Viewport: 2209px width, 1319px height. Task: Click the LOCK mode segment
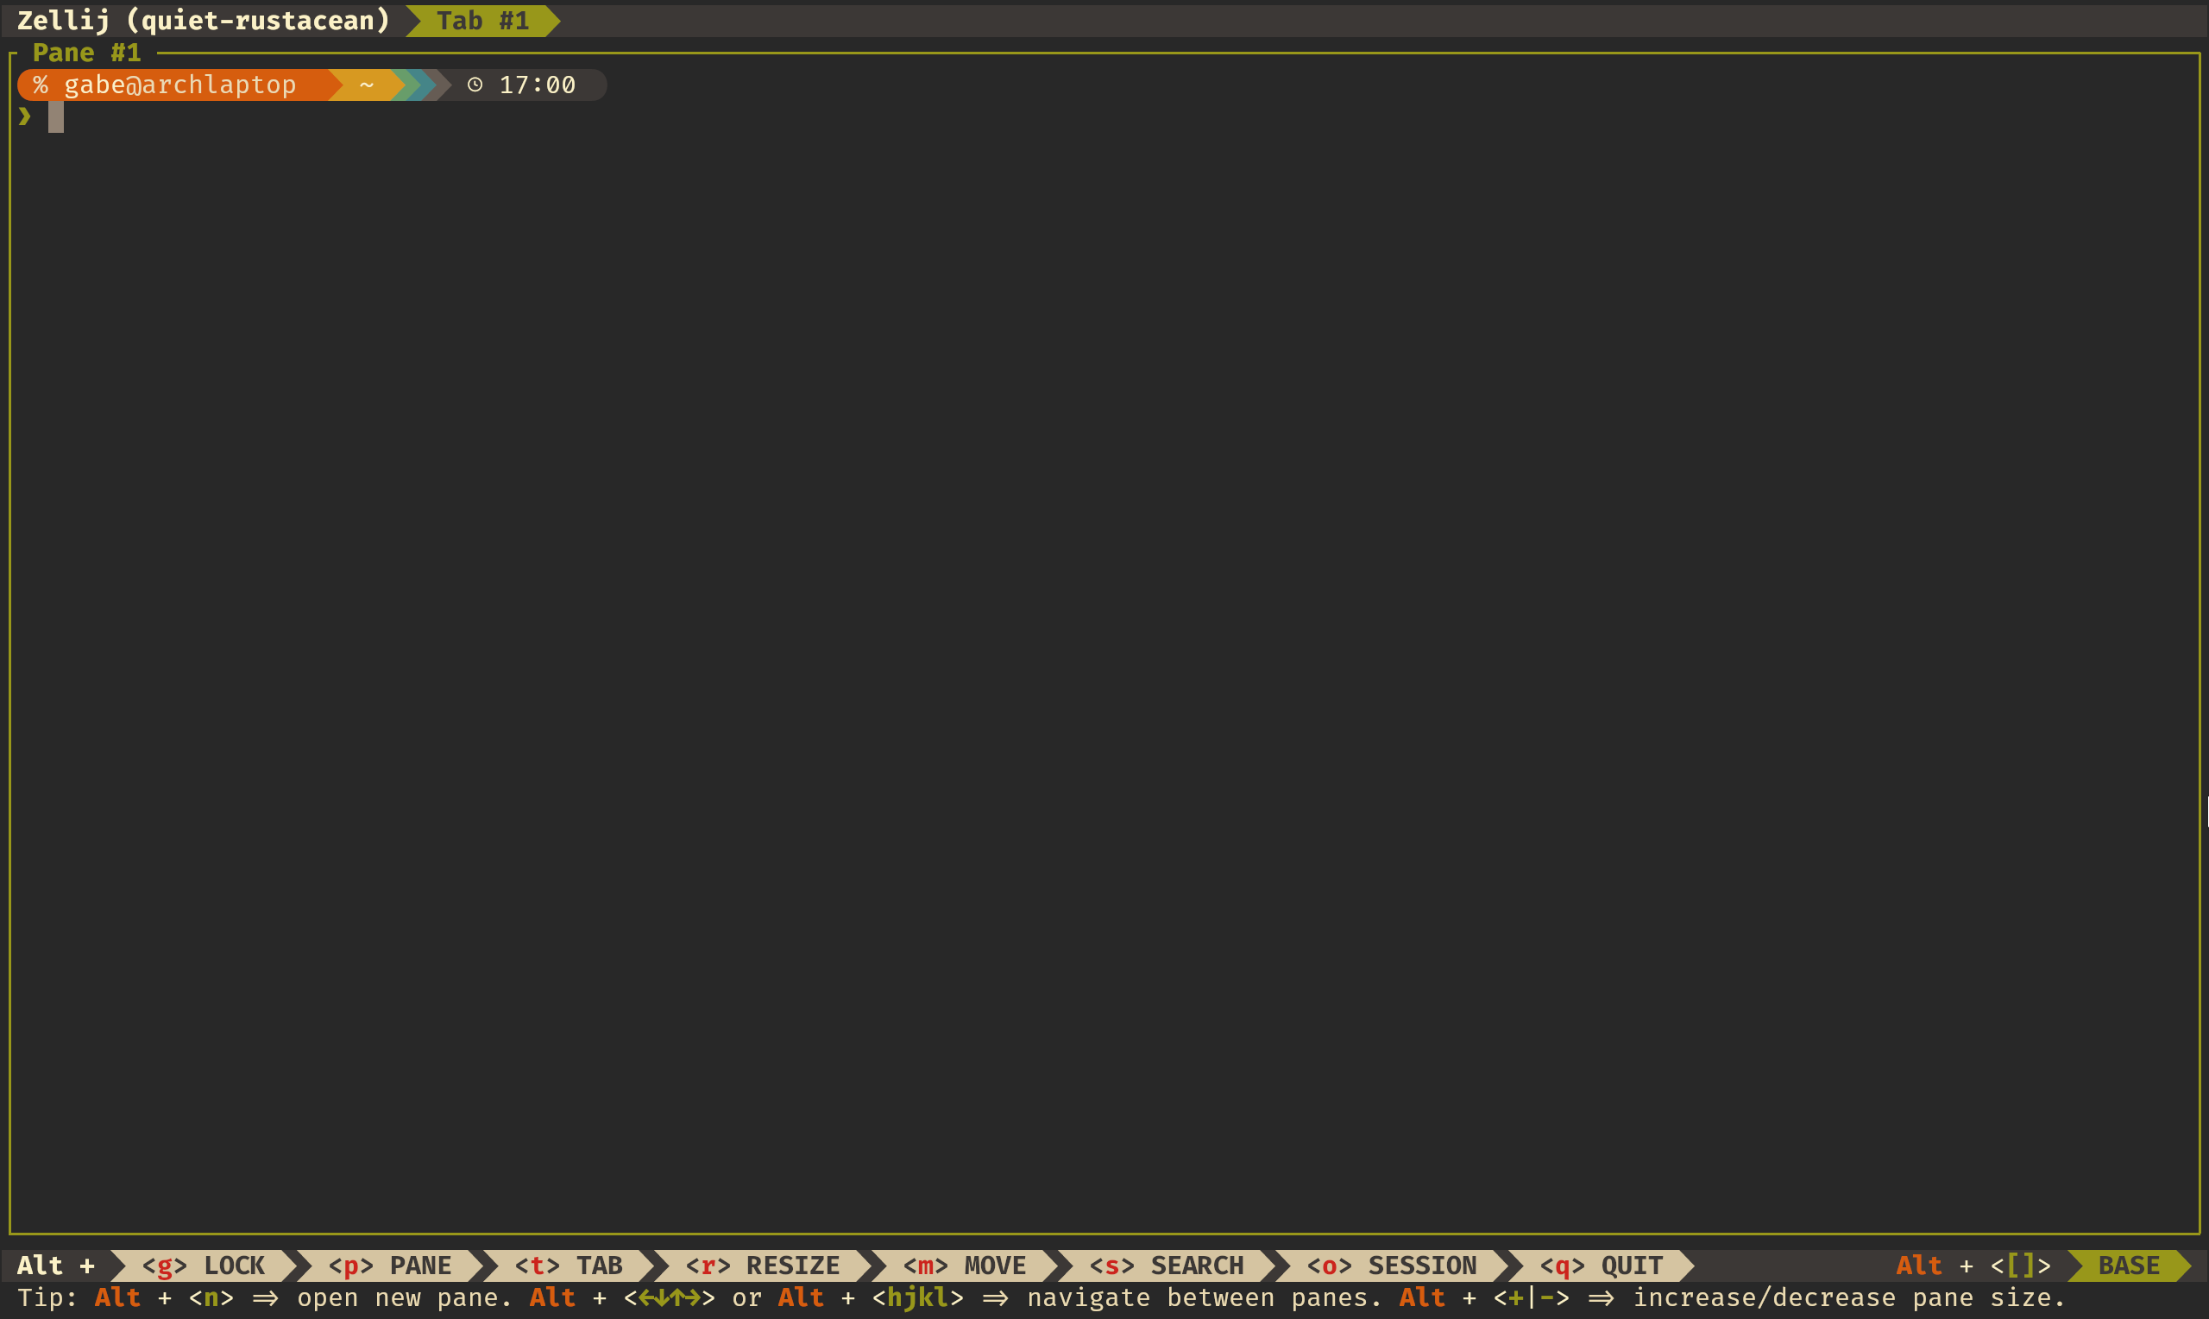[x=204, y=1265]
